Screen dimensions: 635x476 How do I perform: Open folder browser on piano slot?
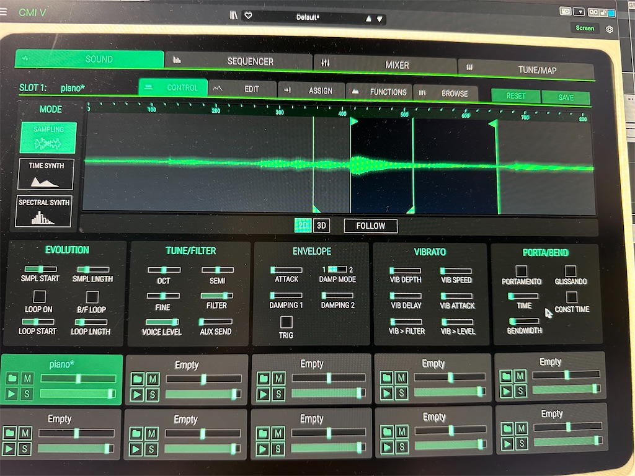11,379
